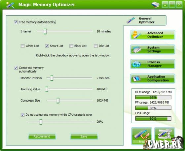Click the 1024 MB compress size value

pyautogui.click(x=102, y=100)
